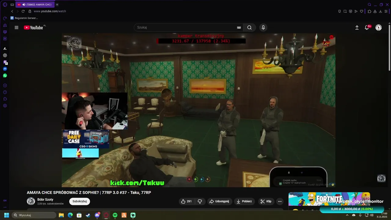Open the Messenger sidebar icon

[x=5, y=69]
